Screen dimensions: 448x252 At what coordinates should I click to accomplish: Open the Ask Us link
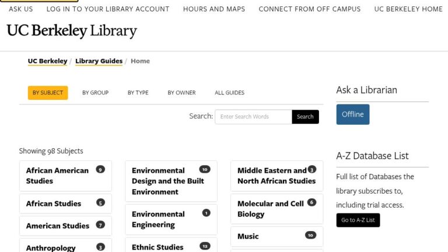pos(20,9)
